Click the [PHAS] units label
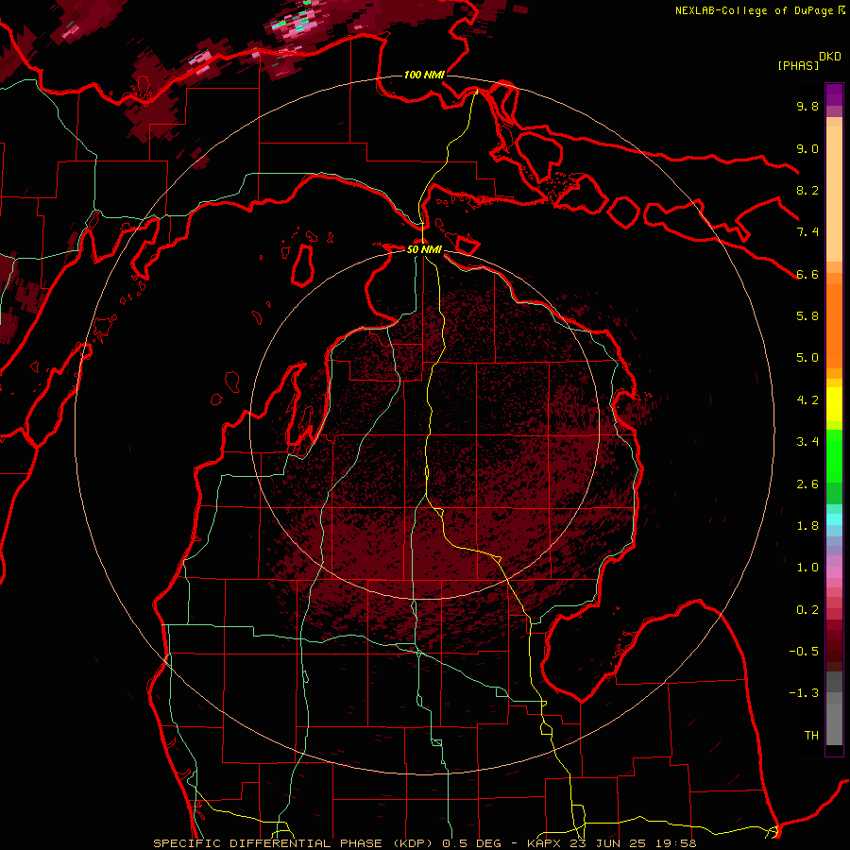850x850 pixels. click(x=798, y=65)
